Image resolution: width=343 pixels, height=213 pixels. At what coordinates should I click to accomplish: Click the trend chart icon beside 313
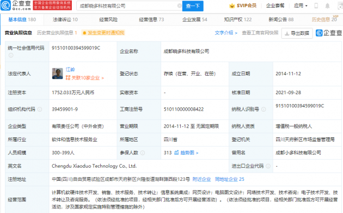pyautogui.click(x=176, y=153)
